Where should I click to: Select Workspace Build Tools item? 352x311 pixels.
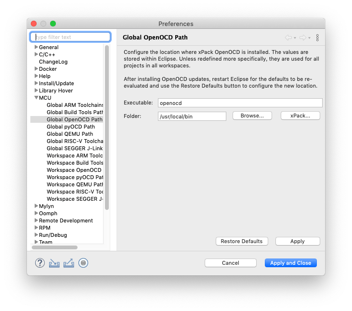[x=75, y=163]
